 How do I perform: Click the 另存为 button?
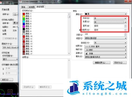(120, 63)
